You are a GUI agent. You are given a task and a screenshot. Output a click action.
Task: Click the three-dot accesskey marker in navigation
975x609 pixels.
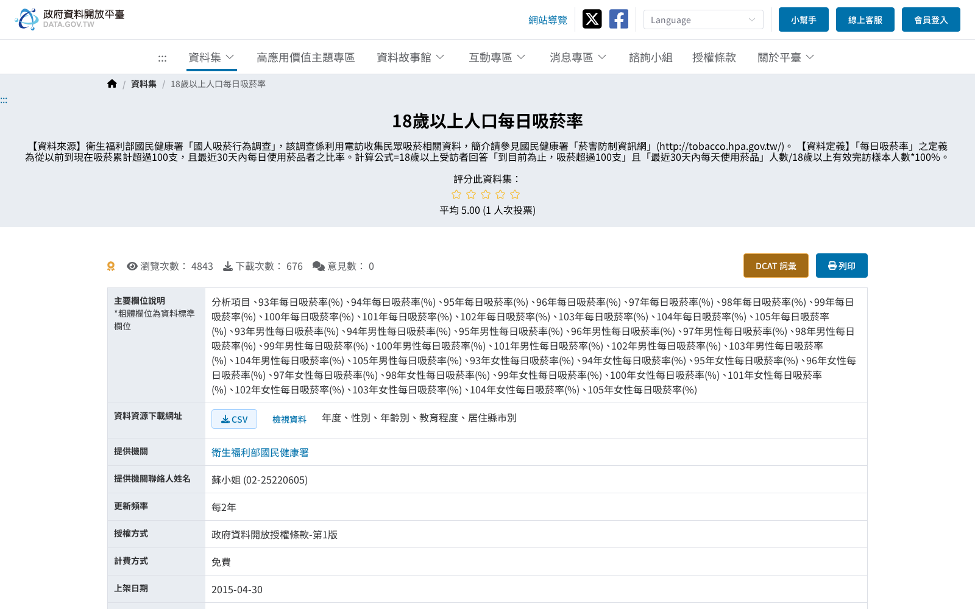[x=162, y=58]
